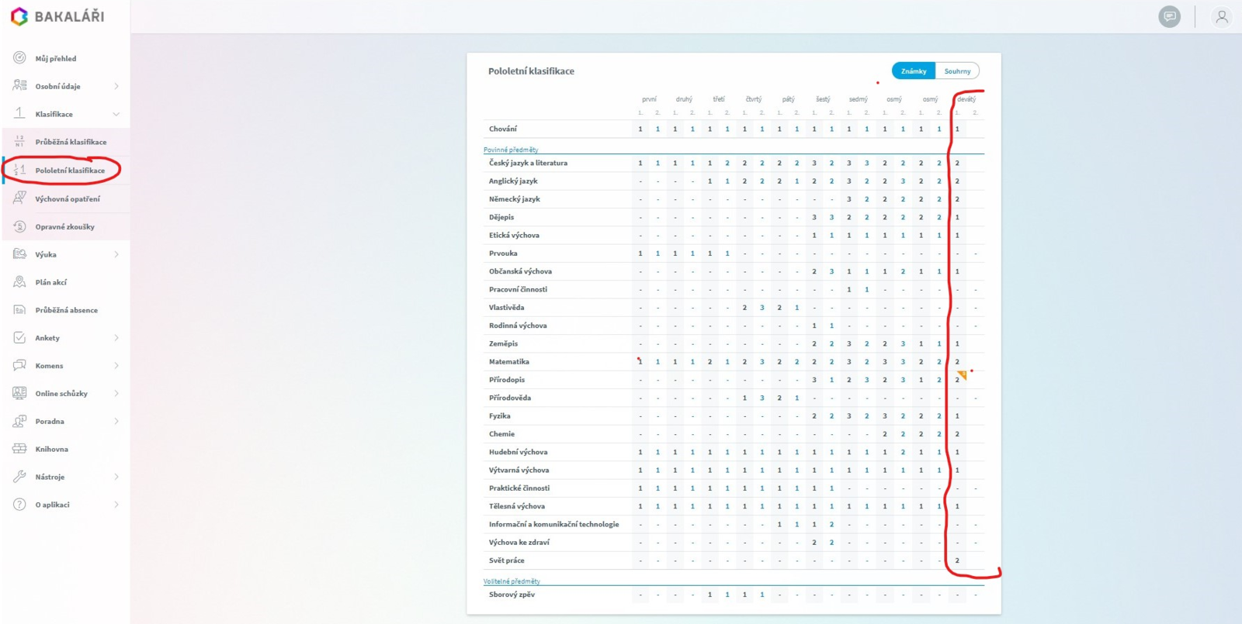The height and width of the screenshot is (624, 1242).
Task: Click the orange note flag by Přírodopis
Action: click(963, 375)
